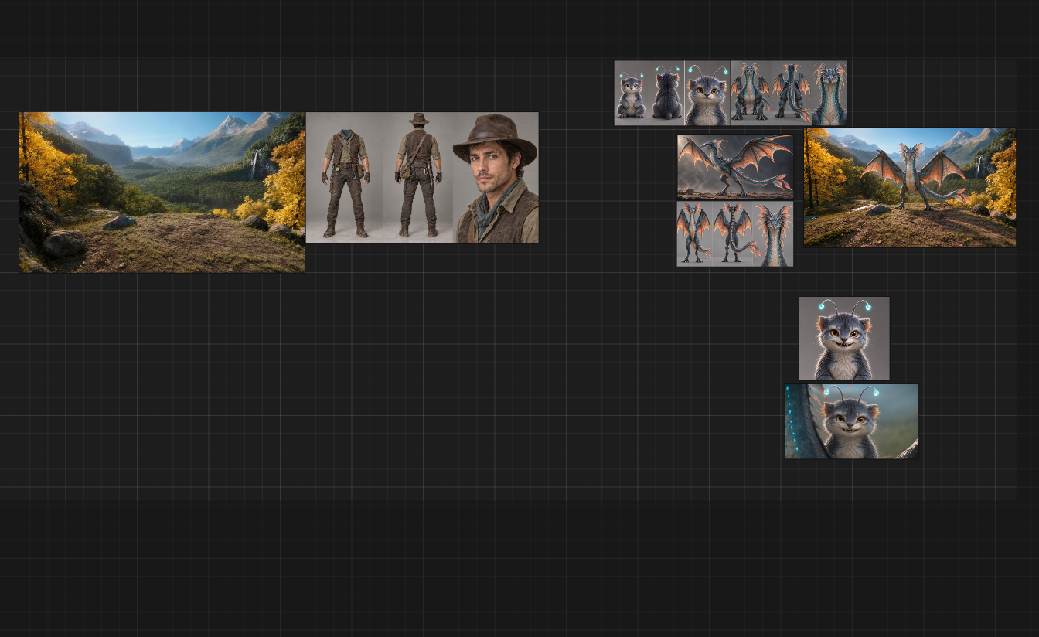The height and width of the screenshot is (637, 1039).
Task: Select the stocky dragon turnaround sheet beside the cat sheet
Action: click(x=789, y=93)
